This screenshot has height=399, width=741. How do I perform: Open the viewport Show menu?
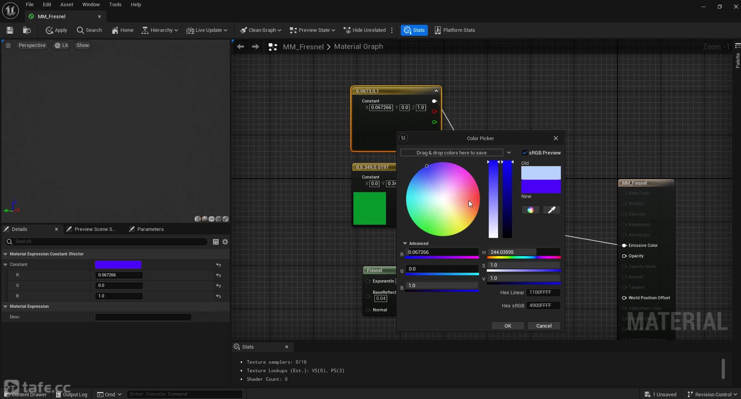coord(83,45)
